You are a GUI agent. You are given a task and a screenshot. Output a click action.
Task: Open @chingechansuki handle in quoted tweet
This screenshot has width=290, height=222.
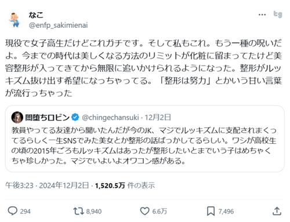click(x=110, y=118)
